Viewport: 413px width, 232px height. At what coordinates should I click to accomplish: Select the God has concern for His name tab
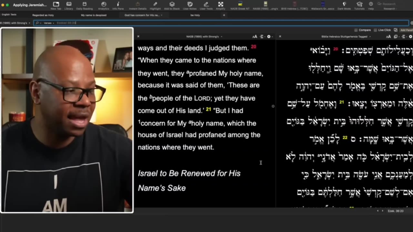pos(143,15)
